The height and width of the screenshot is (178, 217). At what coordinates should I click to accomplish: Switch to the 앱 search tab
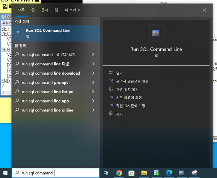(x=33, y=10)
